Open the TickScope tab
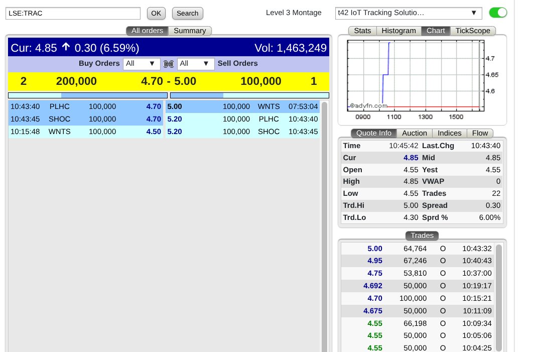534x352 pixels. click(473, 31)
